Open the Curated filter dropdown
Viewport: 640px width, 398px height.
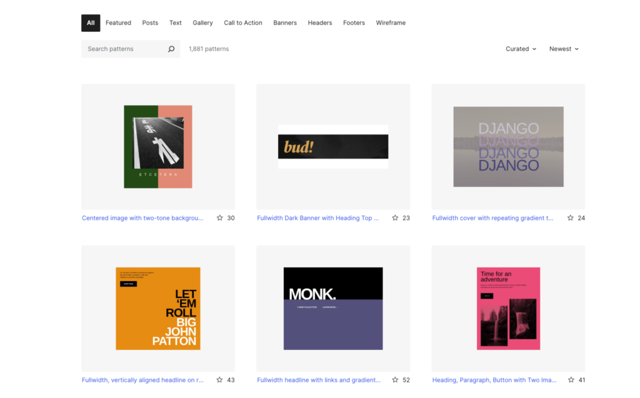pos(521,49)
